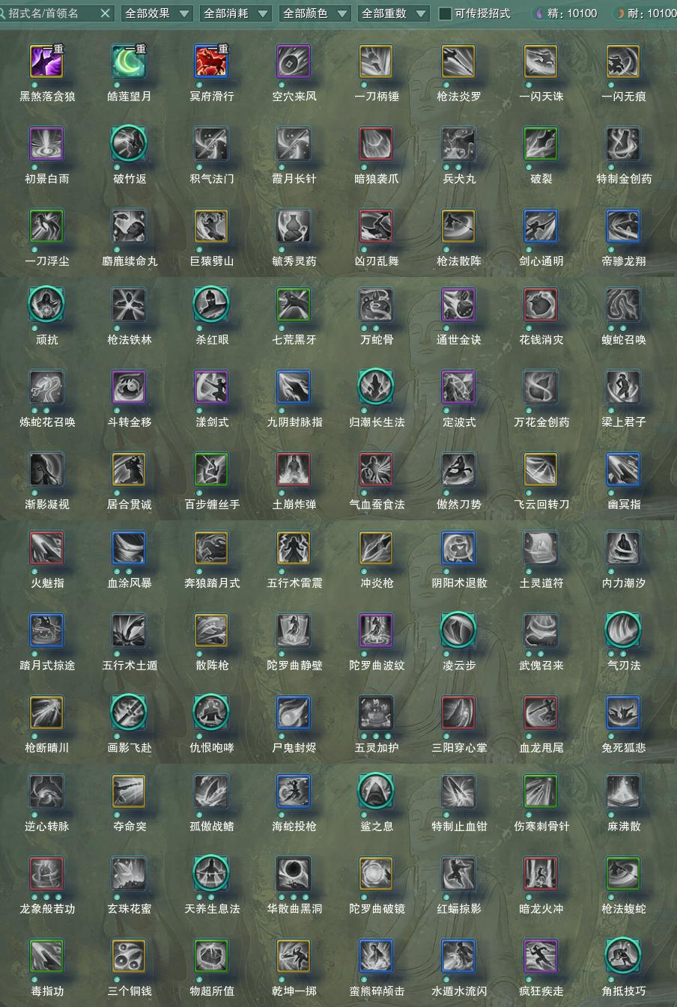Click the 龙象般若功 skill icon
Viewport: 677px width, 1007px height.
[x=46, y=874]
